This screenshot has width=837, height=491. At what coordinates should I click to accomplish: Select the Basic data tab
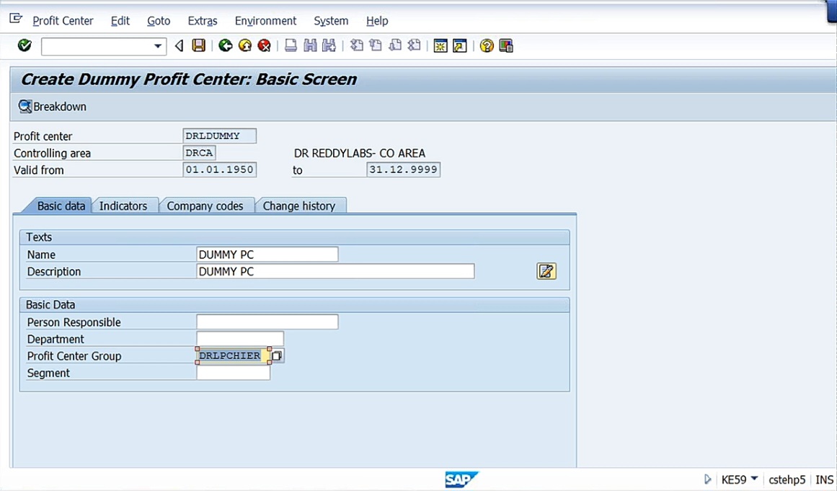(x=61, y=206)
